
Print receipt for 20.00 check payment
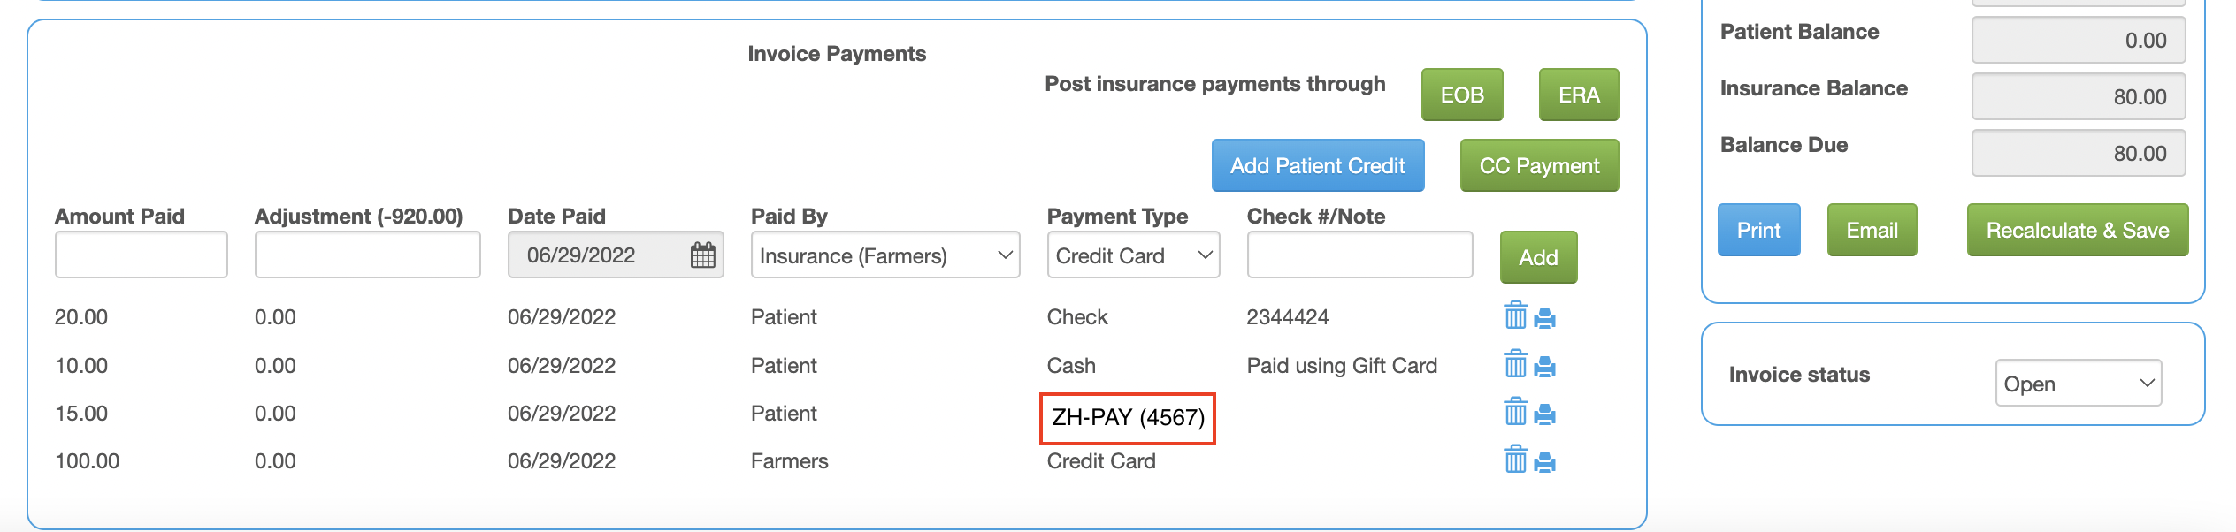pos(1544,318)
